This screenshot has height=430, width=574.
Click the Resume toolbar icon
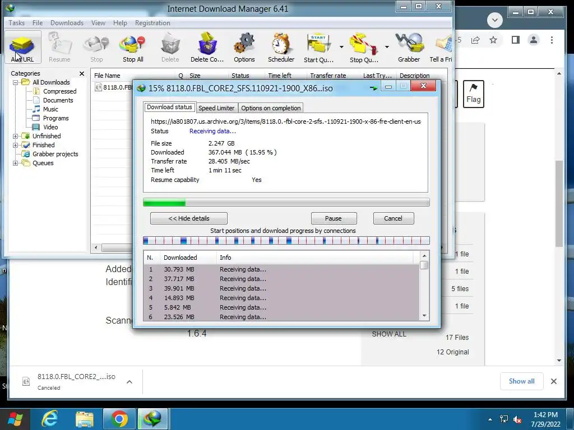point(59,48)
